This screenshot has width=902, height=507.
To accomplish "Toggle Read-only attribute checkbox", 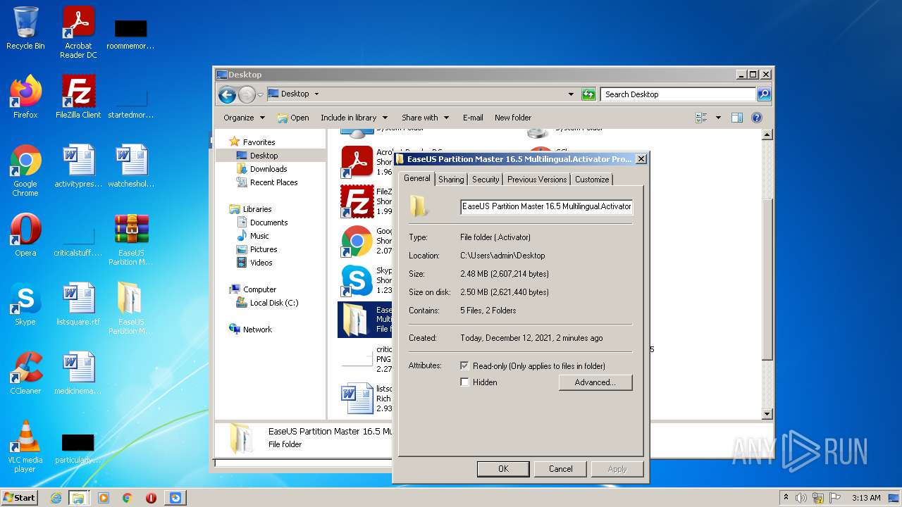I will pyautogui.click(x=464, y=366).
